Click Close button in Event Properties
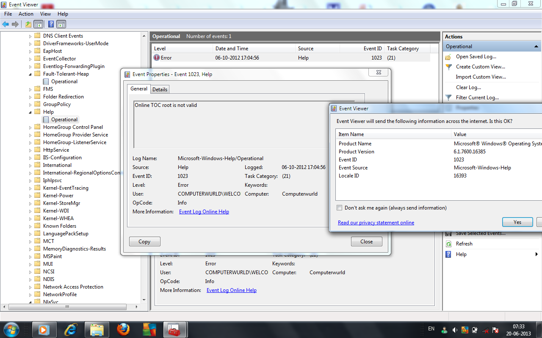The image size is (542, 338). coord(367,242)
